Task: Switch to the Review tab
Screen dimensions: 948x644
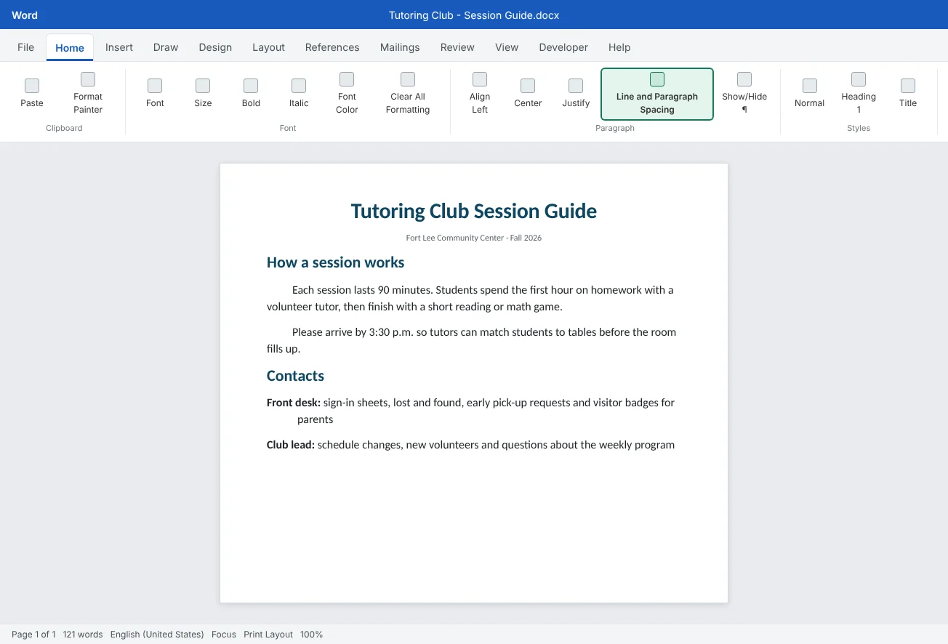Action: pos(457,47)
